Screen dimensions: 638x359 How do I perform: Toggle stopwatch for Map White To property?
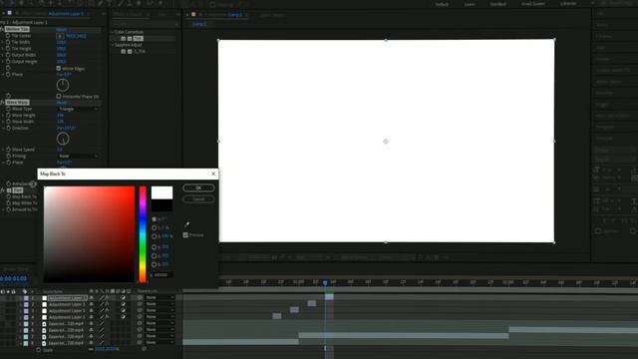[x=8, y=203]
